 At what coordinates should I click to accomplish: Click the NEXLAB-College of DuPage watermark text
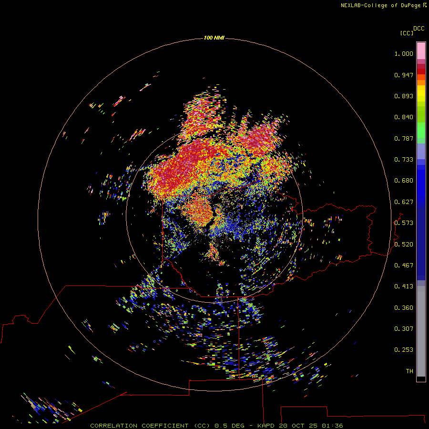pos(381,5)
